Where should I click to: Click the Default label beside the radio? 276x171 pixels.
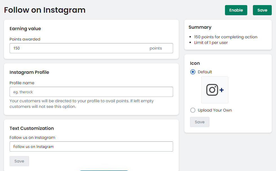pyautogui.click(x=205, y=72)
